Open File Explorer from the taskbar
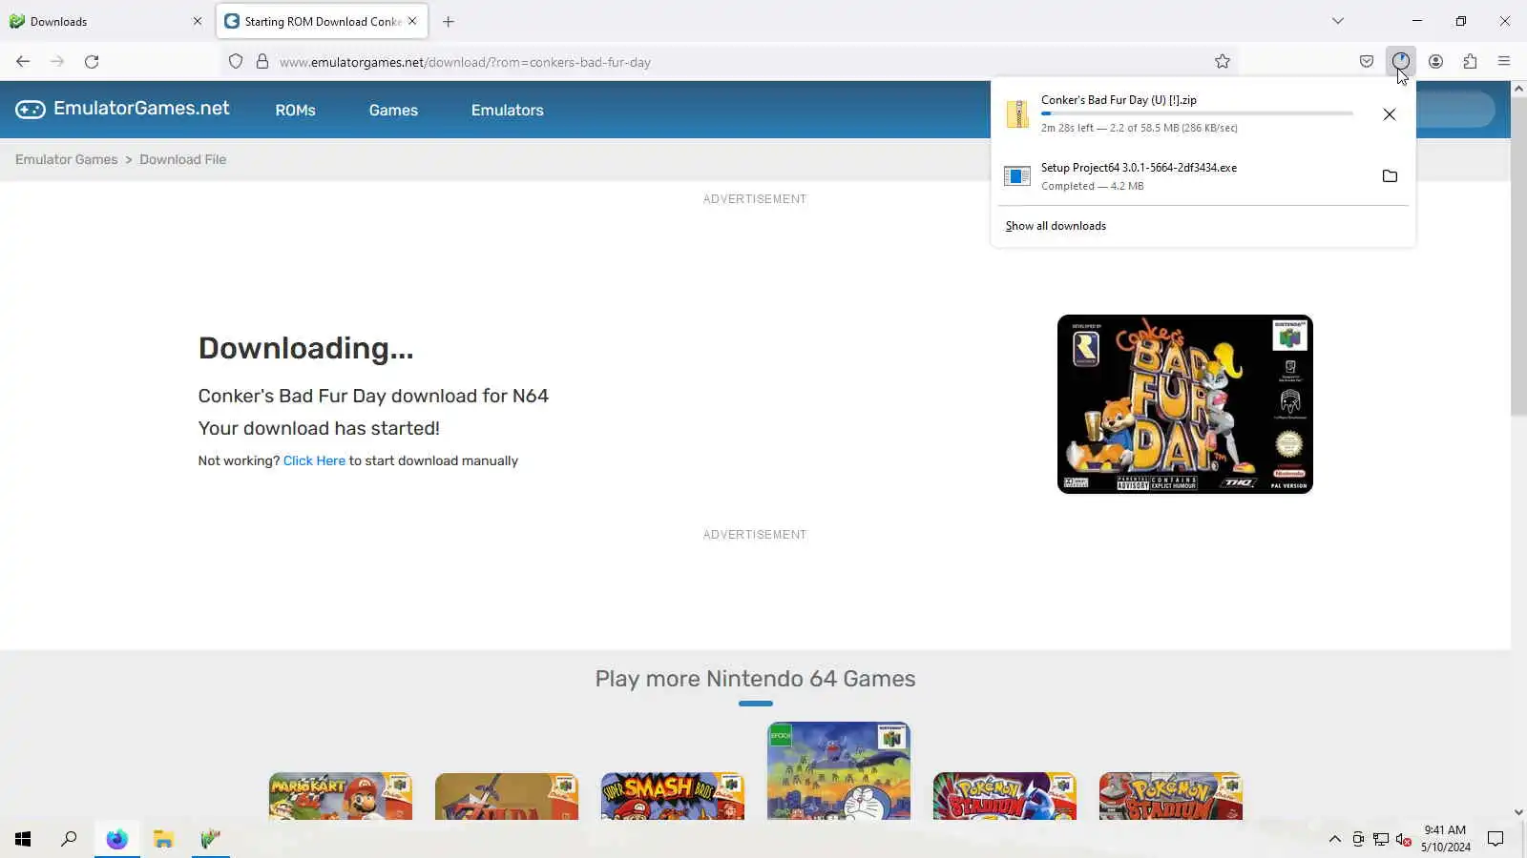 click(163, 839)
